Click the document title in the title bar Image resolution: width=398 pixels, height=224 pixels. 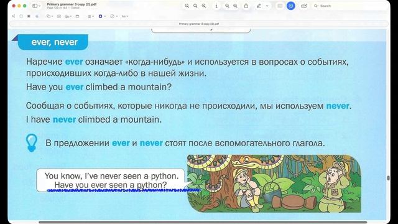coord(72,4)
